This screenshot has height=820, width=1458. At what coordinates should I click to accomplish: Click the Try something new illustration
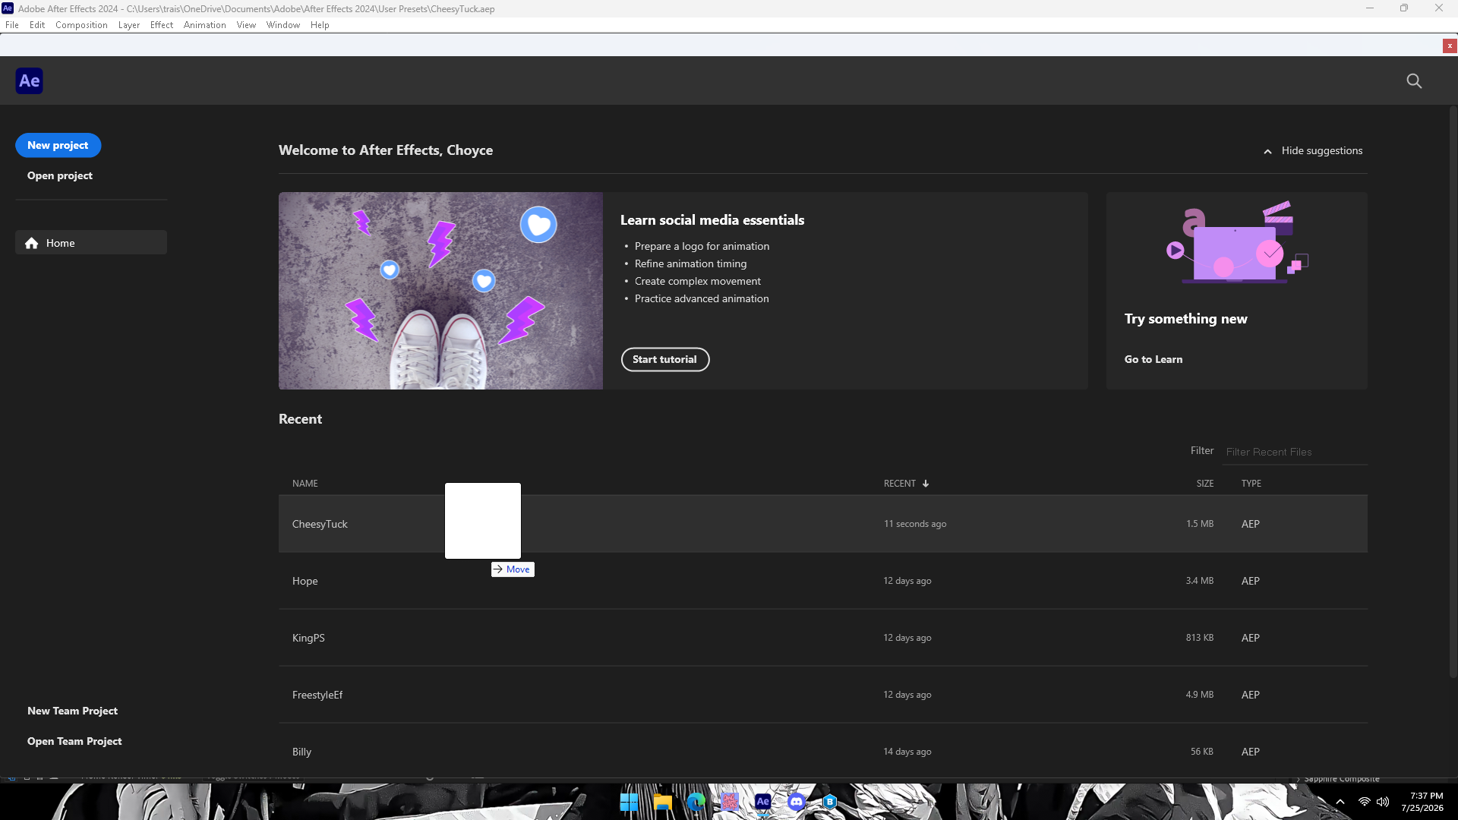(x=1237, y=243)
